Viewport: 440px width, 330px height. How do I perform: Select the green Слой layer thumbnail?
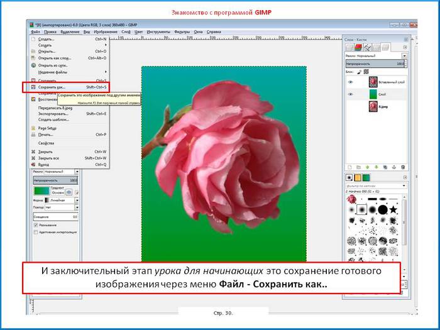pyautogui.click(x=373, y=94)
